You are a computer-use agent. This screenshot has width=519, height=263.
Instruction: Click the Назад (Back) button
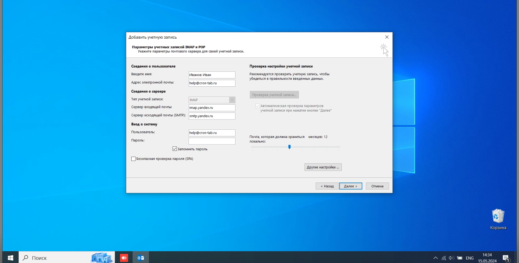pyautogui.click(x=327, y=186)
